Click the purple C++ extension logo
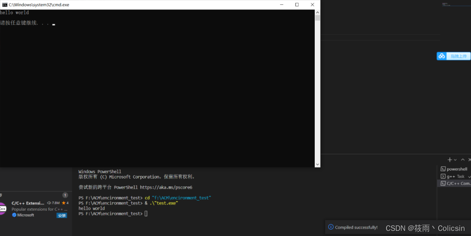Image resolution: width=471 pixels, height=236 pixels. [3, 209]
